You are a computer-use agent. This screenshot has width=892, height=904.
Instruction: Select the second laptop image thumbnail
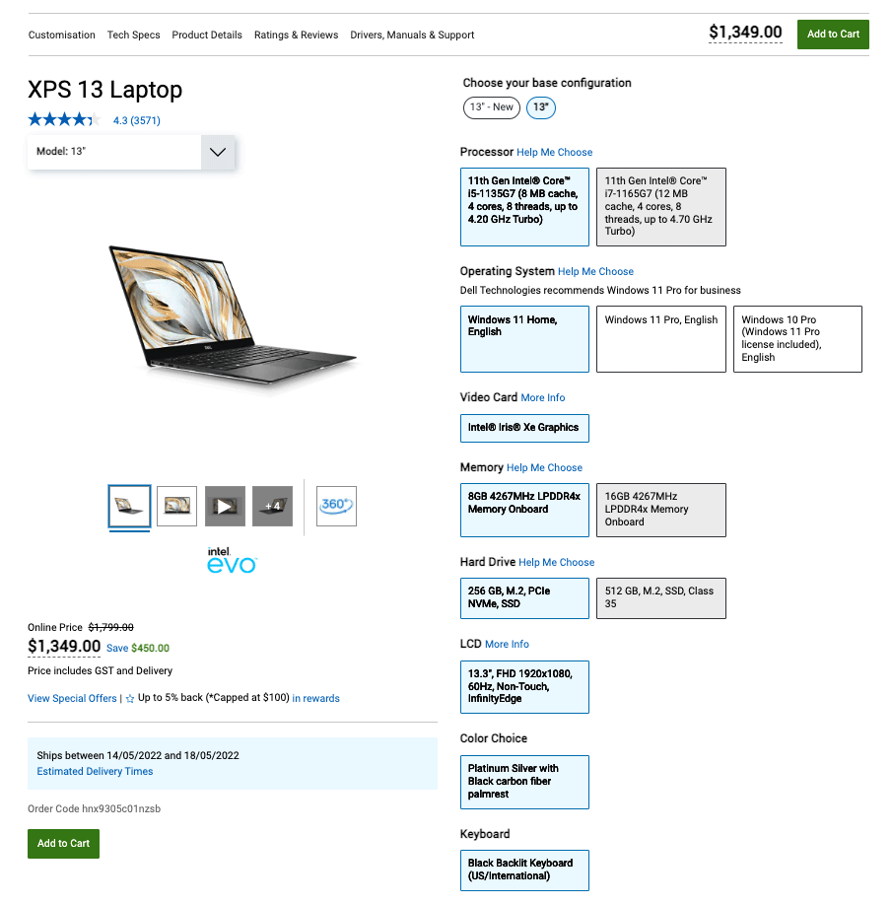click(176, 506)
